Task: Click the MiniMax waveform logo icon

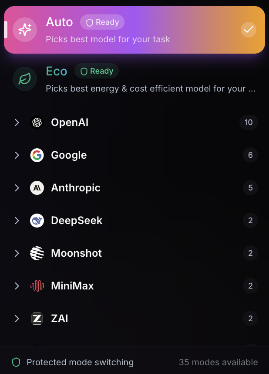Action: click(37, 286)
